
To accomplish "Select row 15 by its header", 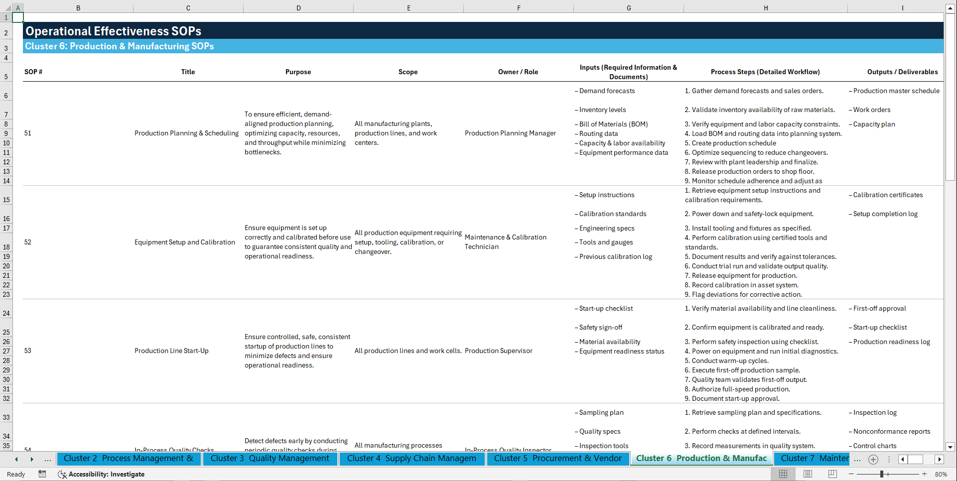I will pyautogui.click(x=6, y=198).
